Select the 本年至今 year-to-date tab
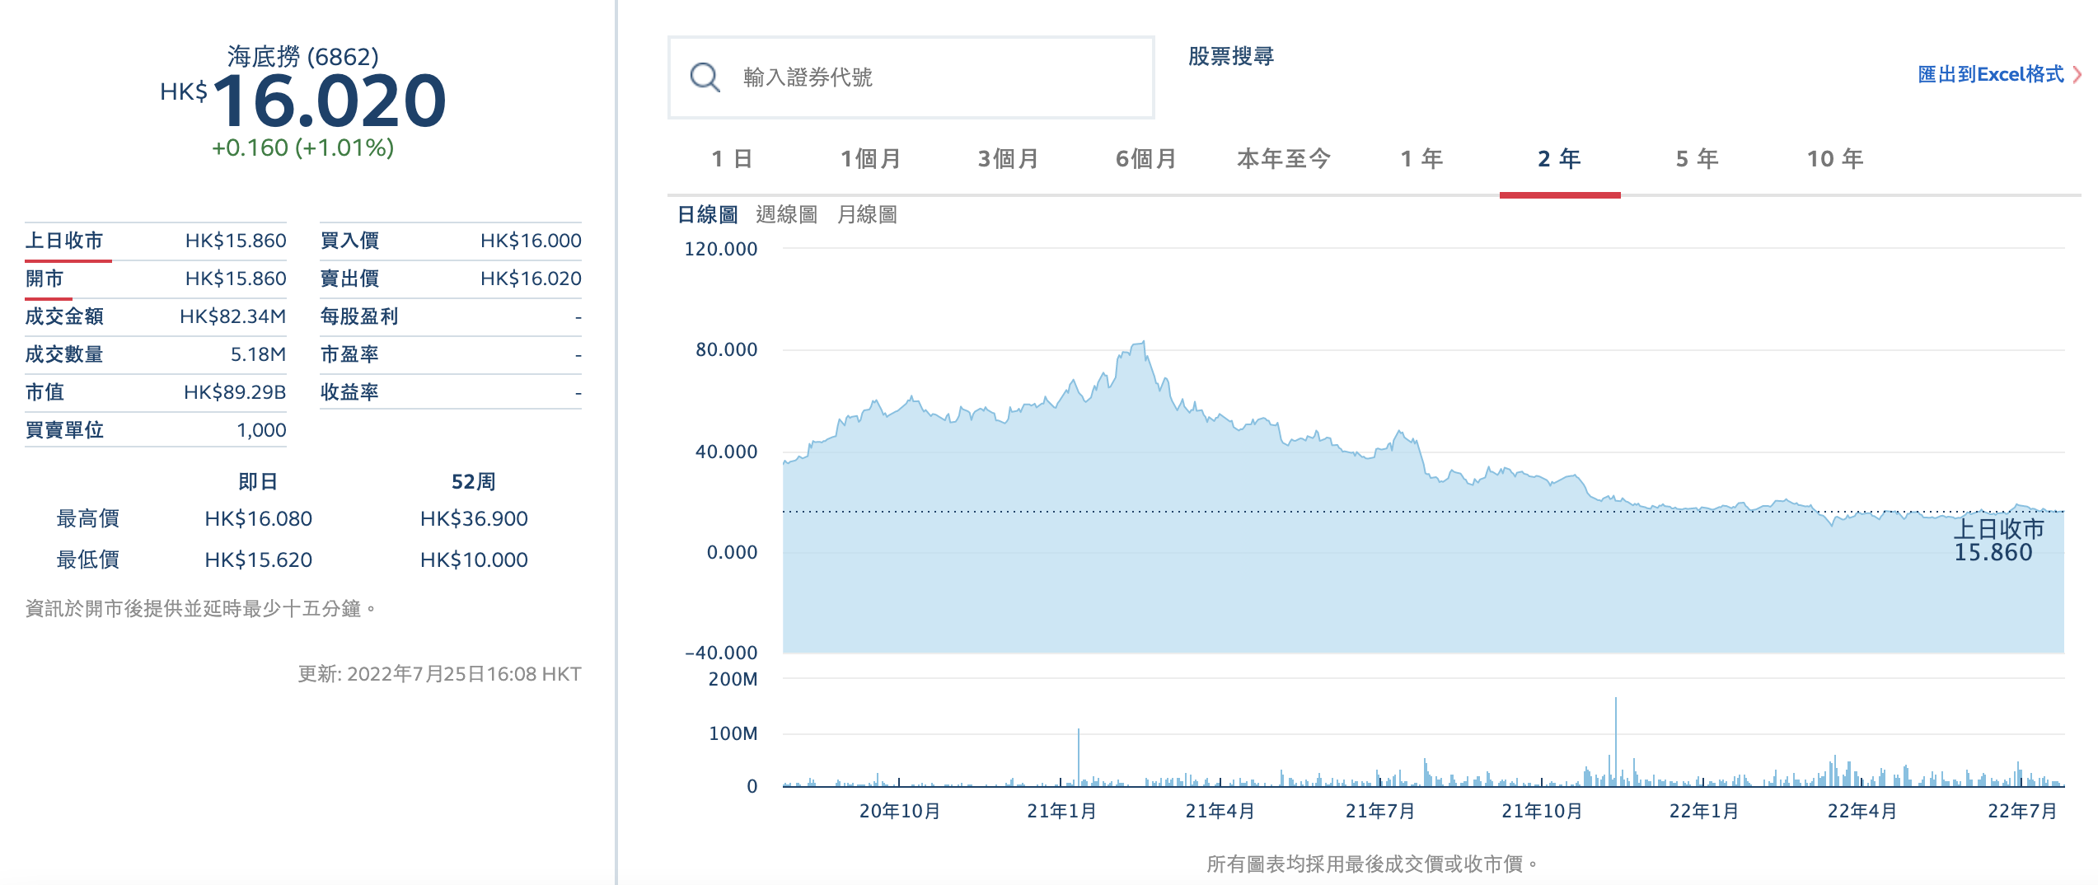Viewport: 2098px width, 885px height. [1283, 159]
